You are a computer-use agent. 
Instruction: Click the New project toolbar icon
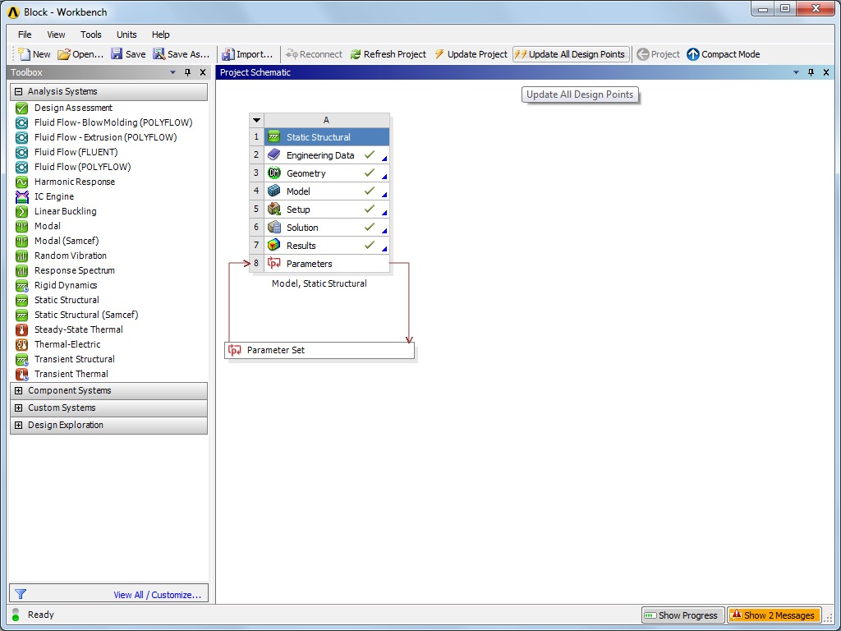pyautogui.click(x=24, y=54)
